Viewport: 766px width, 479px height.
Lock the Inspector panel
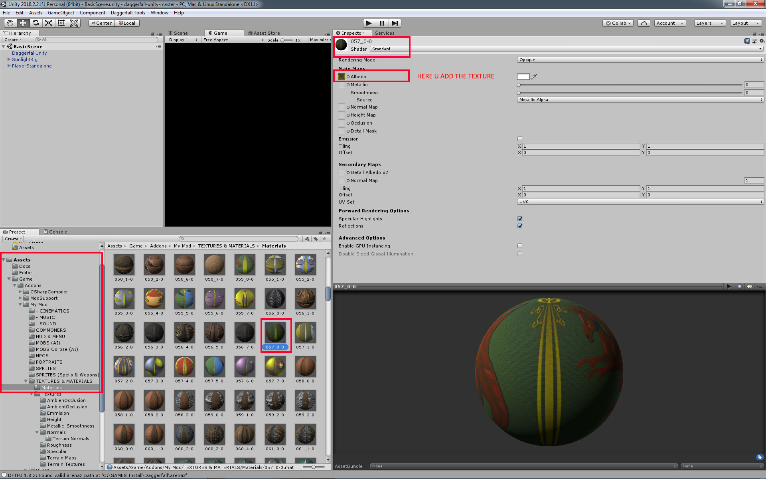[754, 34]
